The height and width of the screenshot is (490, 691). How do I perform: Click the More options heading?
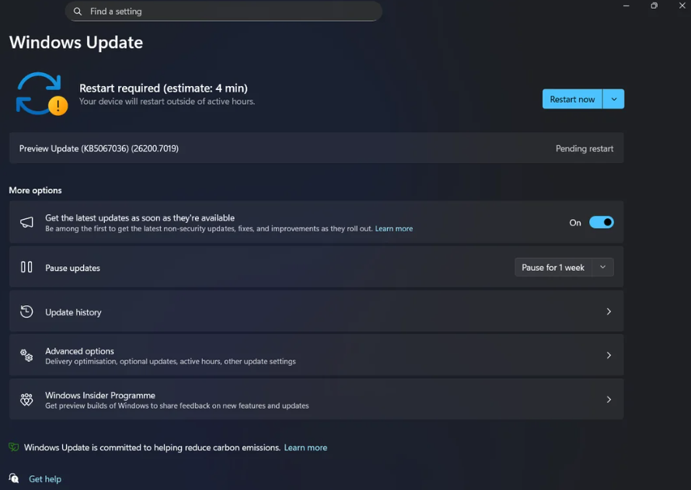pos(35,190)
